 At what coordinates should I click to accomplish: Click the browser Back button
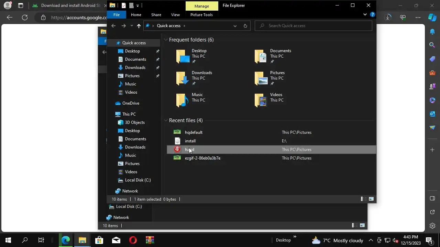[10, 17]
